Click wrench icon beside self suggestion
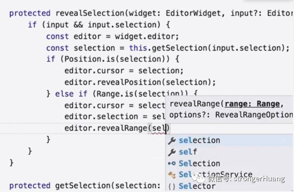The width and height of the screenshot is (294, 192). coord(172,152)
